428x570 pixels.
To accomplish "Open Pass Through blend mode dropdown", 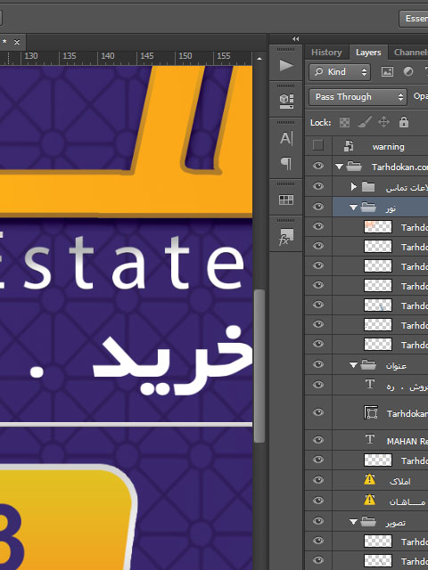I will click(x=358, y=97).
